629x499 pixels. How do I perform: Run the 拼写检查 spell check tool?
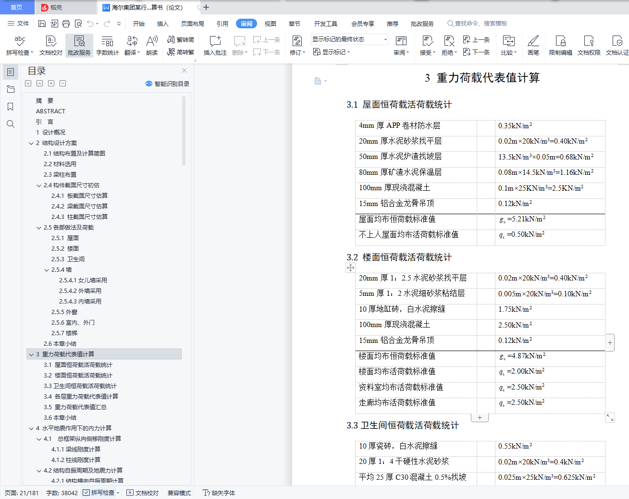[19, 45]
